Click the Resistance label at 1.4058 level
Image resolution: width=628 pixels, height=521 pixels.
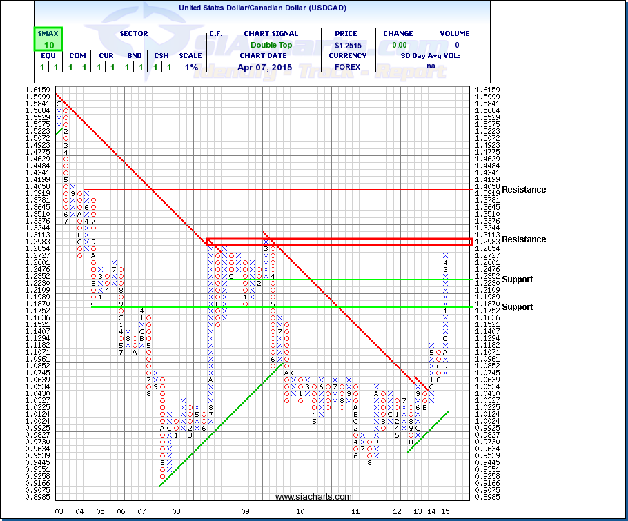524,190
